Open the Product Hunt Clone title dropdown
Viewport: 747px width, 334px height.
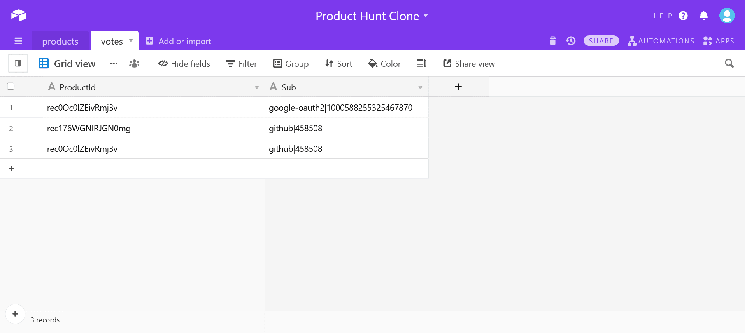[426, 16]
